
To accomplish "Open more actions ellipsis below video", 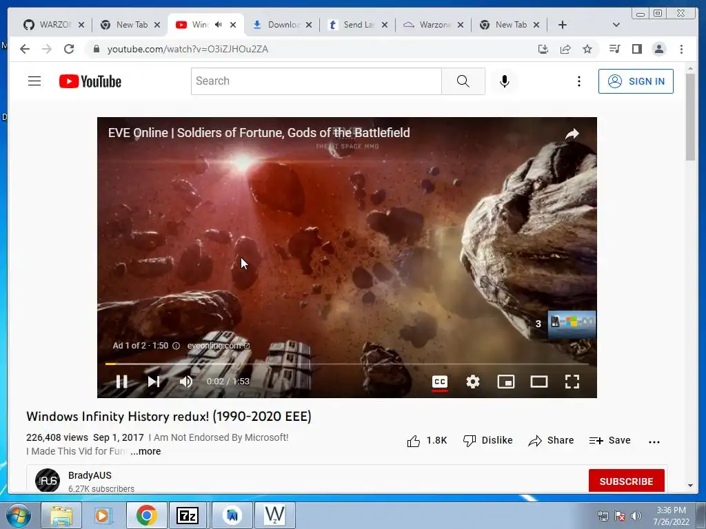I will click(654, 442).
